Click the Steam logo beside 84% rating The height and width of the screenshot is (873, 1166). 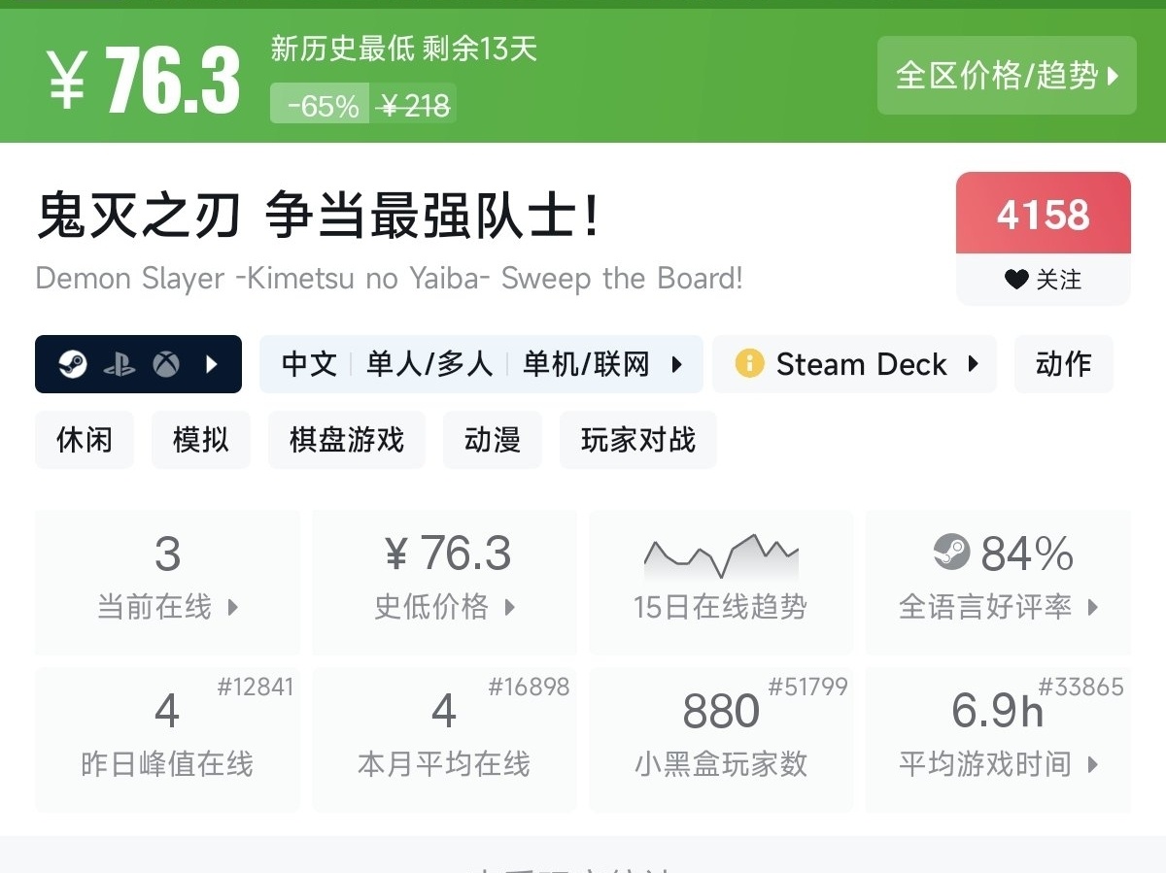951,553
